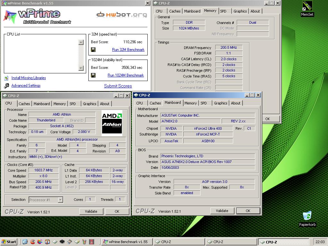Viewport: 328px width, 246px height.
Task: Open Memory tab in Mainboard CPU-Z window
Action: [x=190, y=103]
